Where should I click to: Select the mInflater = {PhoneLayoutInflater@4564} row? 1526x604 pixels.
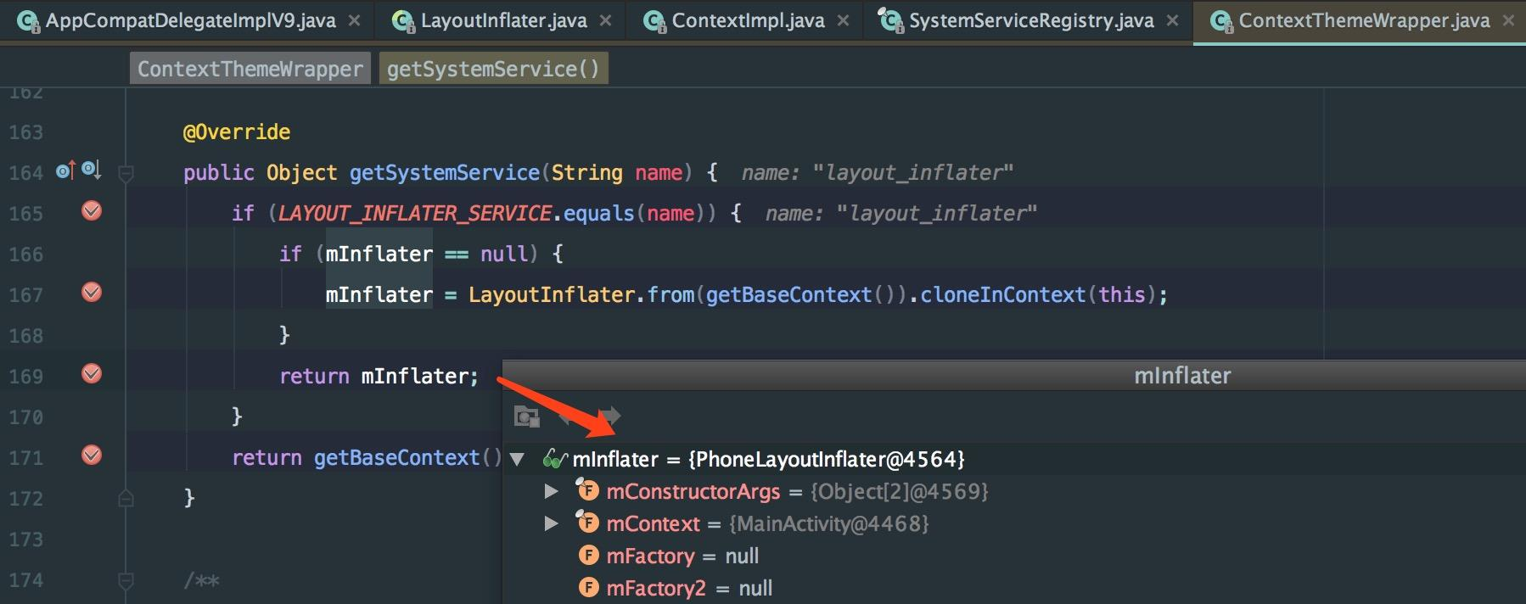point(1014,459)
